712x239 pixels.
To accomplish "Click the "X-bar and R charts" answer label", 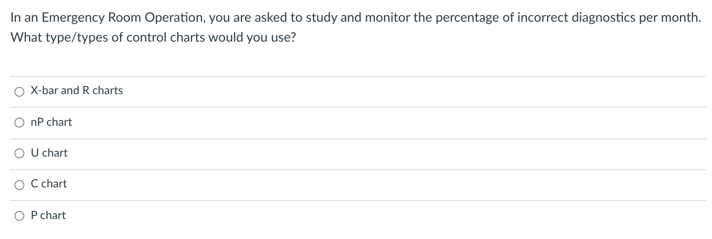I will tap(77, 91).
